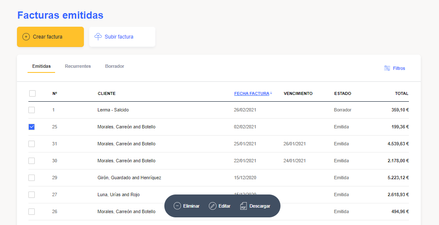Toggle the select-all checkbox in header
The height and width of the screenshot is (225, 439).
point(32,94)
